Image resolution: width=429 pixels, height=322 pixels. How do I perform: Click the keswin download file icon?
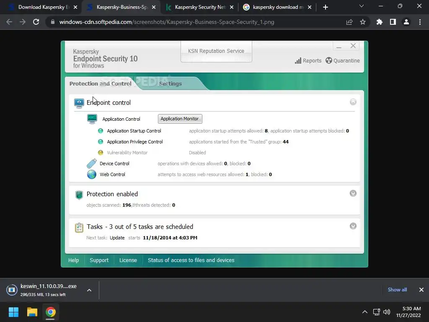[12, 290]
